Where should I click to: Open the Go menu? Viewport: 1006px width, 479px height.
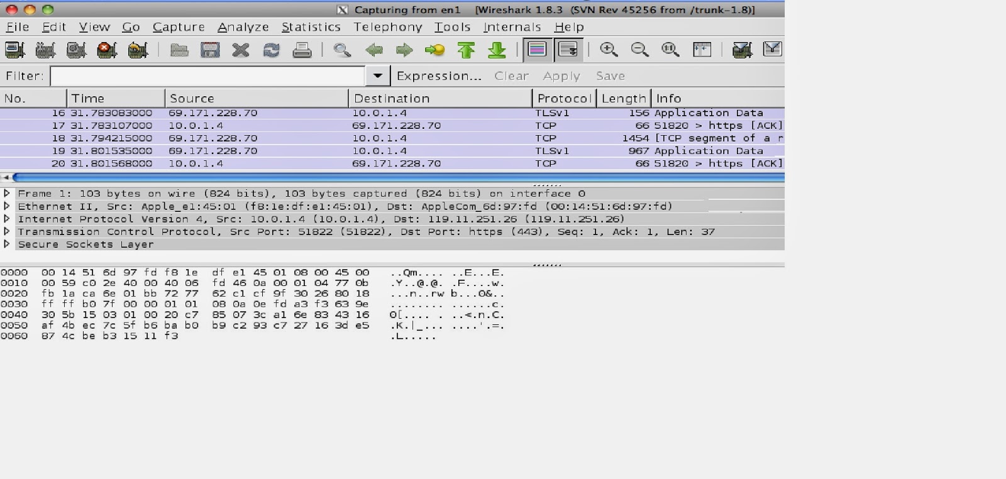pyautogui.click(x=131, y=27)
